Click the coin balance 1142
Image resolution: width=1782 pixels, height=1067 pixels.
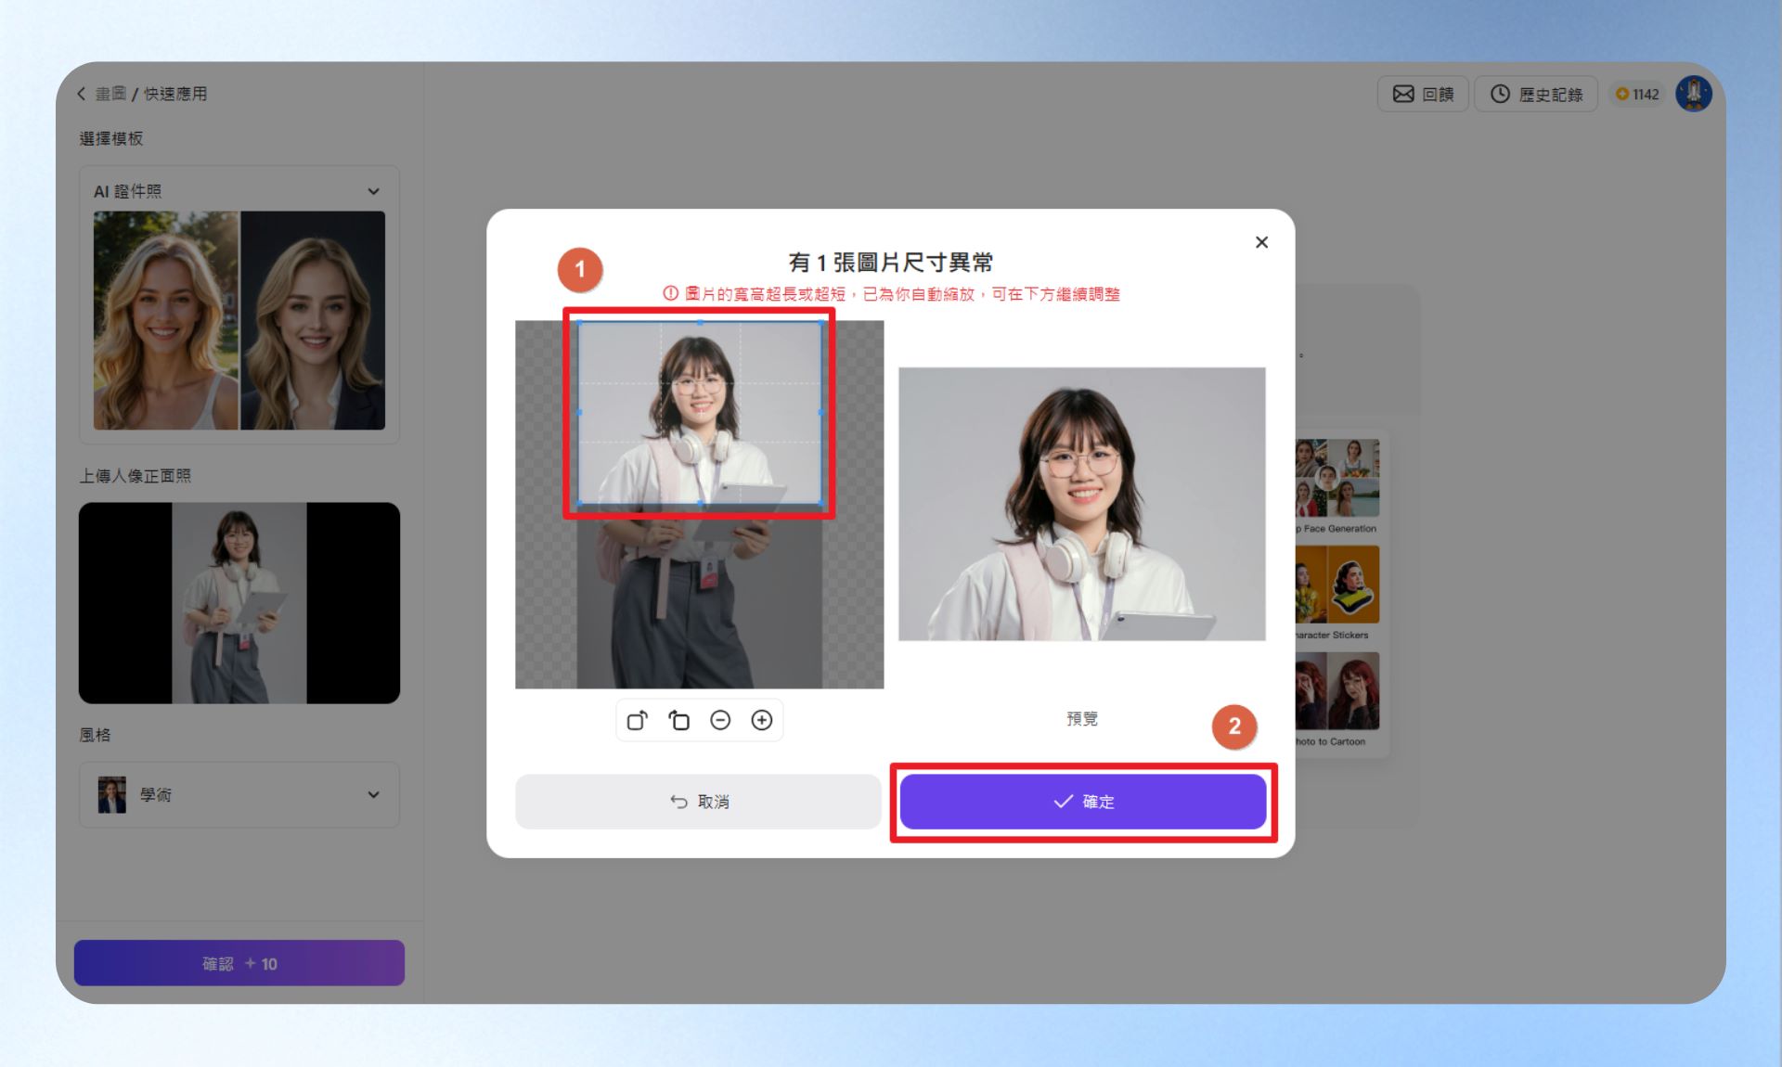[x=1637, y=94]
